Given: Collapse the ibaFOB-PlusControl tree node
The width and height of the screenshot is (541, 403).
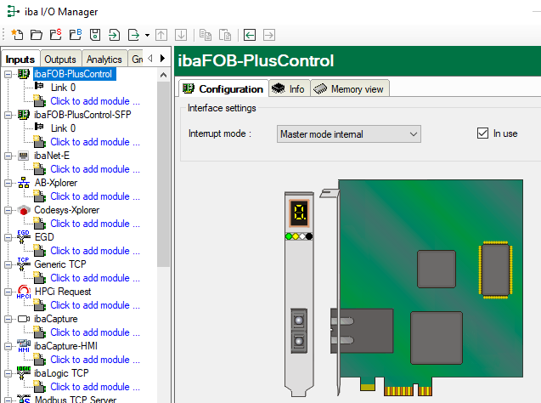Looking at the screenshot, I should click(8, 74).
